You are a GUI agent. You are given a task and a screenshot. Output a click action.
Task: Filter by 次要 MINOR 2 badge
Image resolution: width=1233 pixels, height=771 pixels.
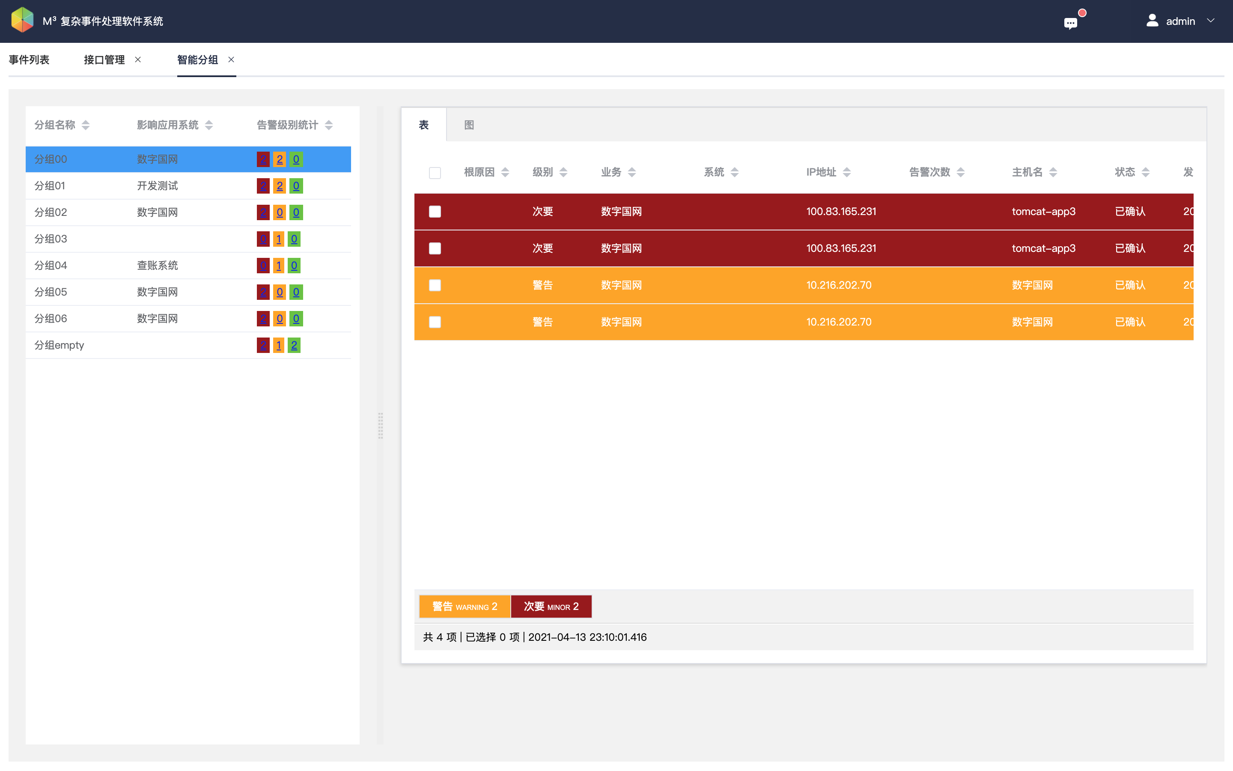(551, 606)
